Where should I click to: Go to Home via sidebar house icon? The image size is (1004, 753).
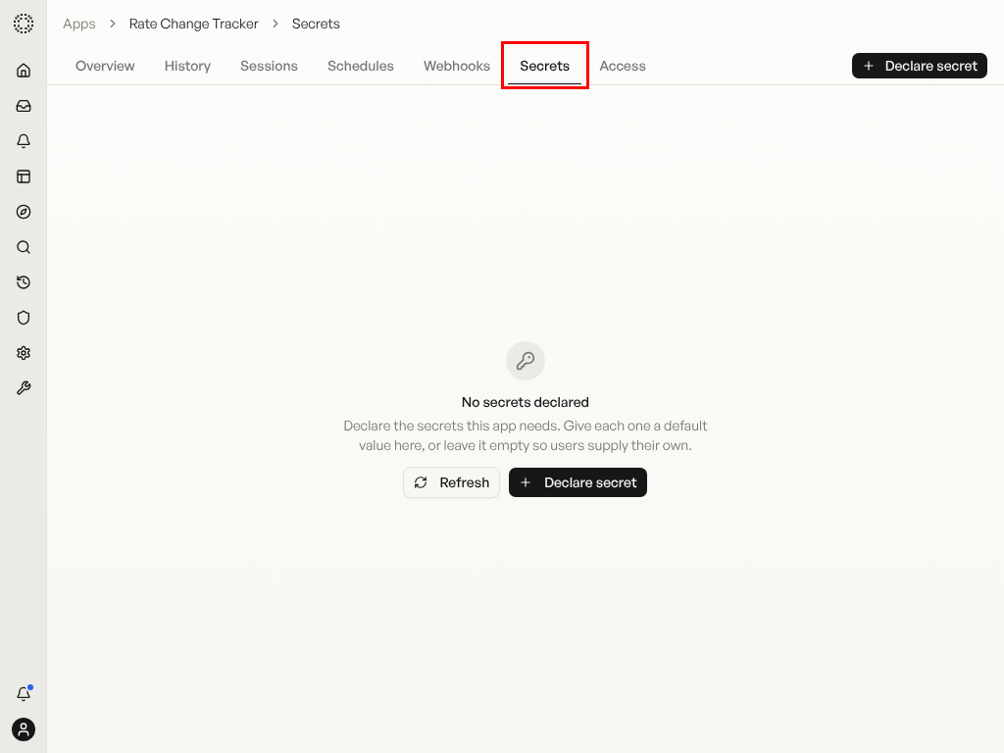click(x=24, y=71)
